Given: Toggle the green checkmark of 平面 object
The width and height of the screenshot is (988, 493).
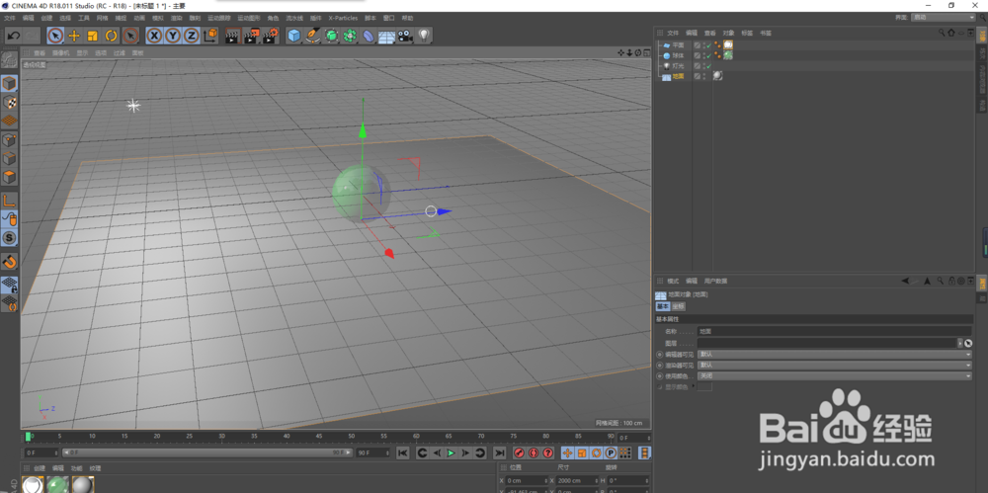Looking at the screenshot, I should [708, 45].
